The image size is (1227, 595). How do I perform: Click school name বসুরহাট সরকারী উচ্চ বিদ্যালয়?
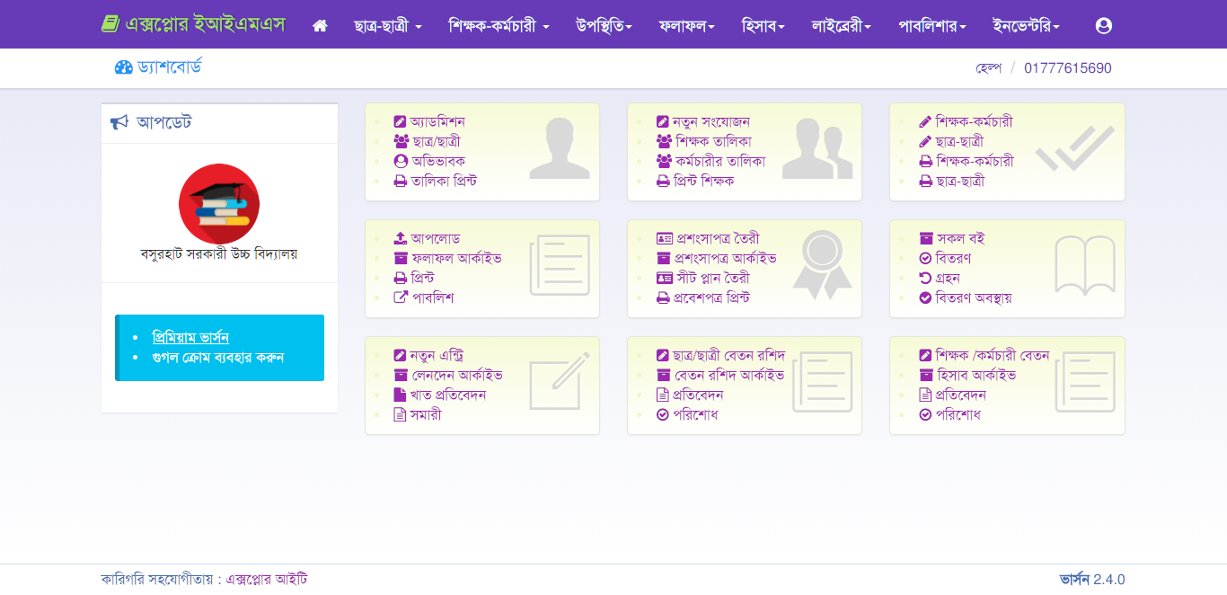coord(219,254)
